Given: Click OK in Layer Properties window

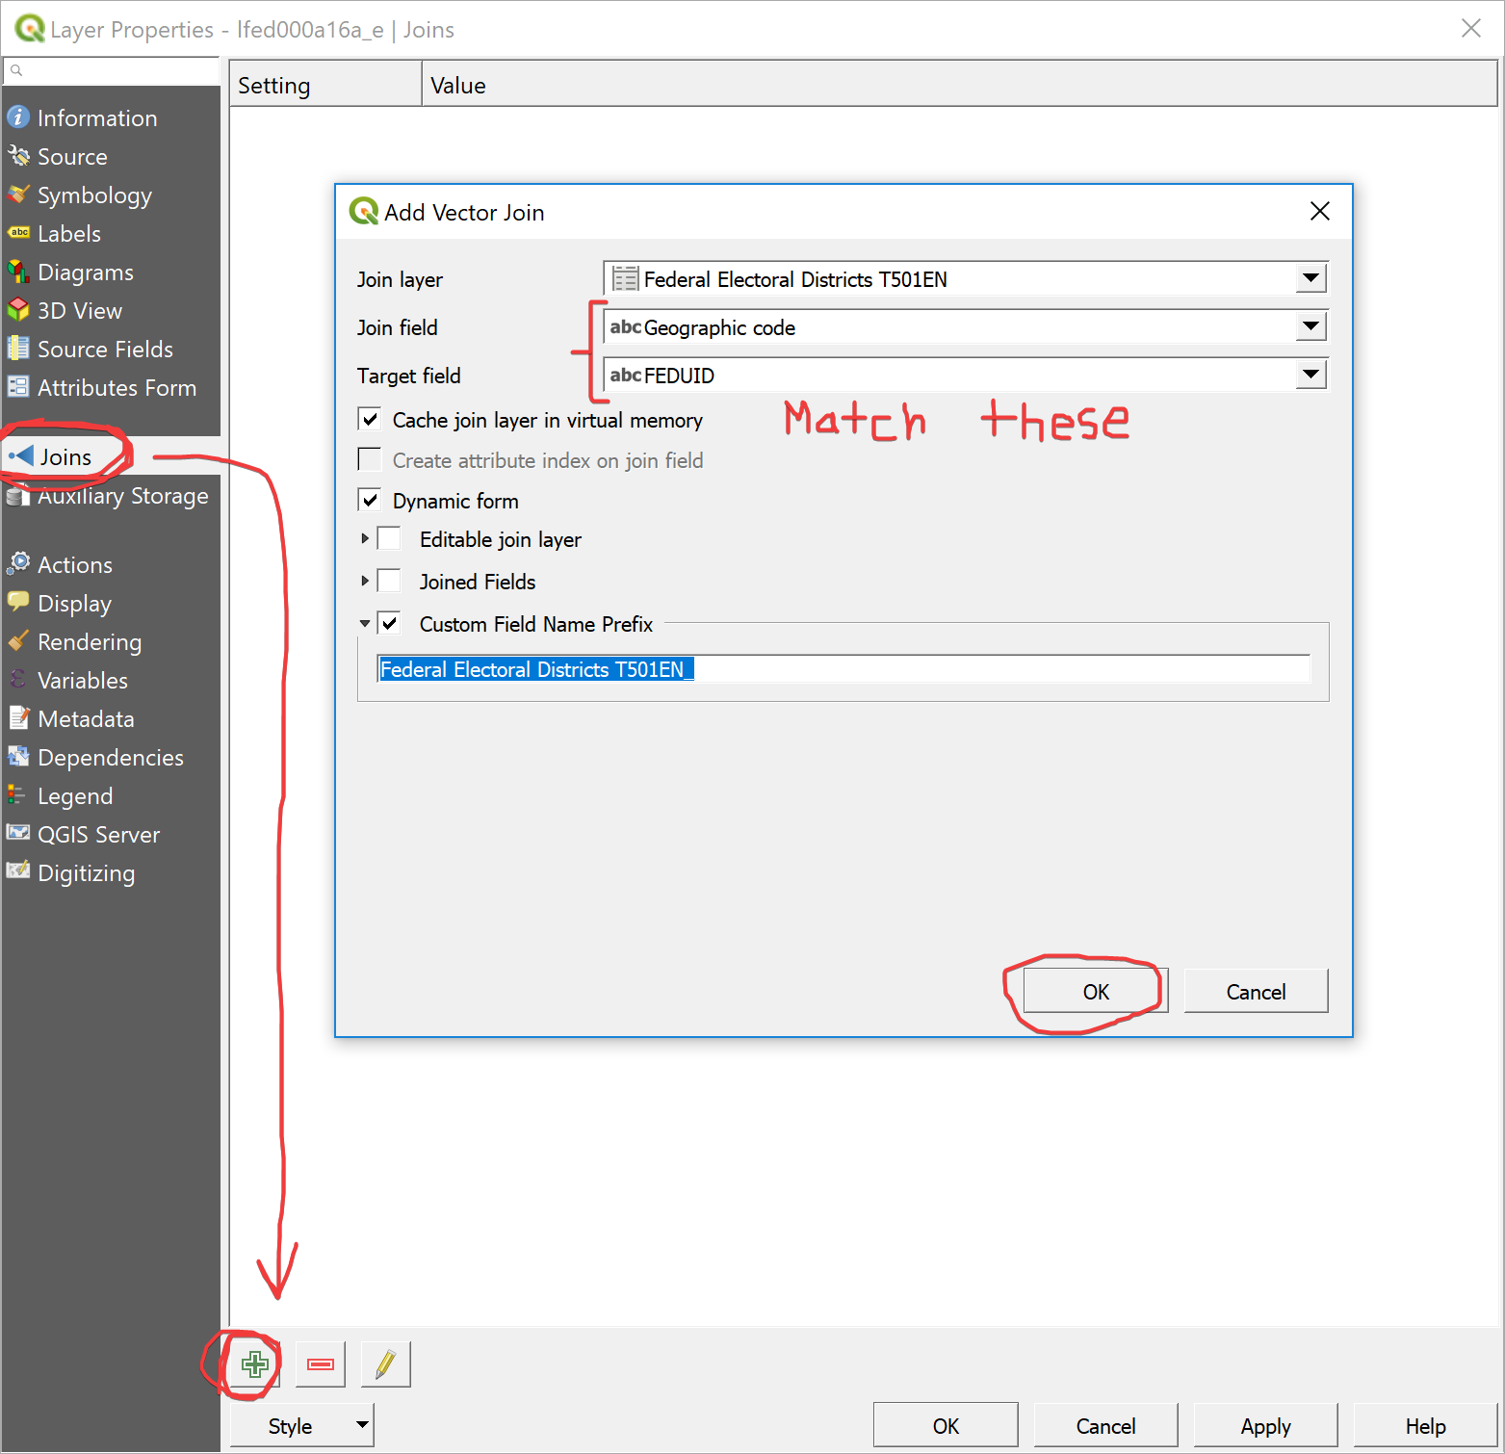Looking at the screenshot, I should (x=946, y=1426).
